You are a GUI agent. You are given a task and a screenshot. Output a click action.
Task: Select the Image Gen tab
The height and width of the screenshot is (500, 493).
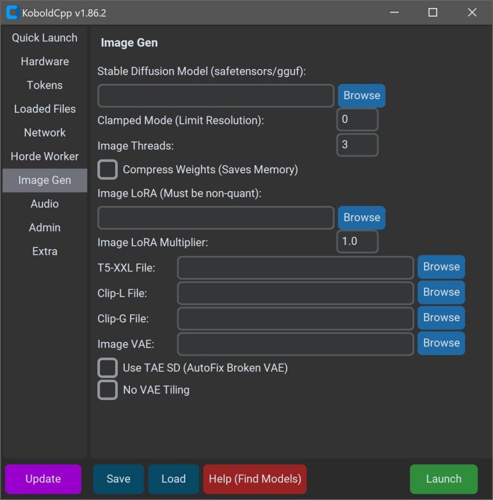click(44, 180)
